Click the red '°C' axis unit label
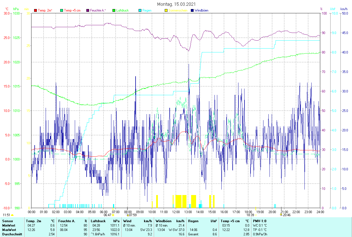Viewport: 352px width, 237px height. point(7,9)
